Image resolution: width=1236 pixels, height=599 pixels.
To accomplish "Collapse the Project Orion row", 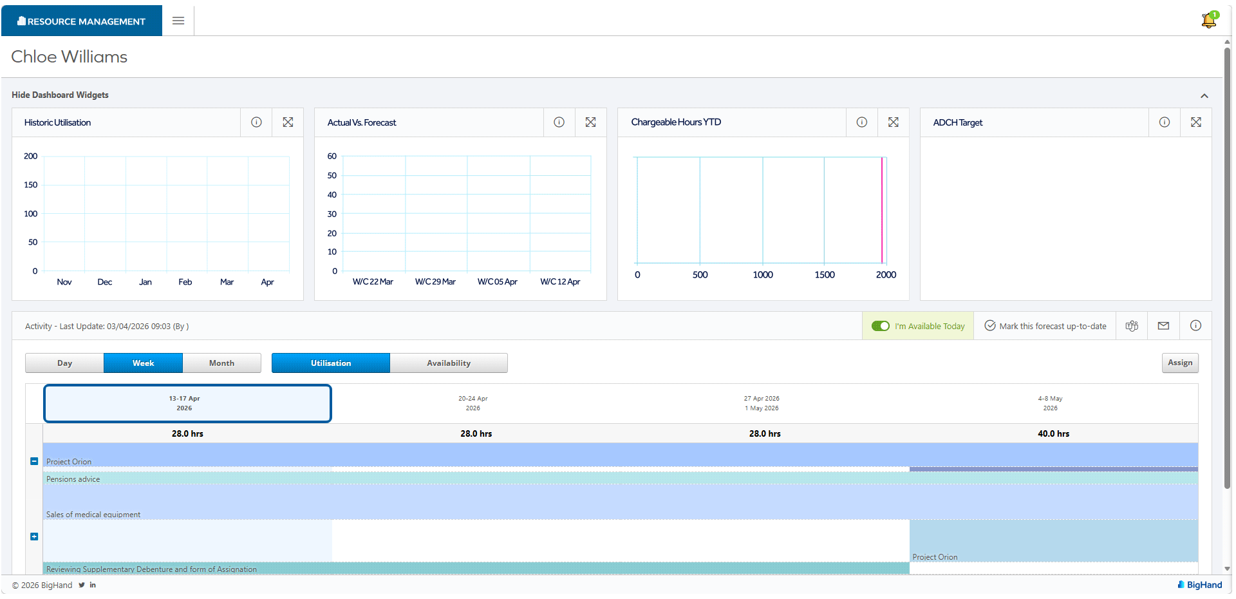I will point(34,461).
